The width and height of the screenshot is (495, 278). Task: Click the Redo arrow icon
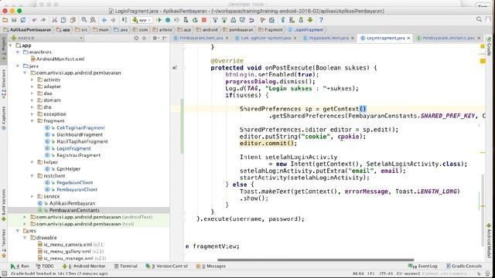pyautogui.click(x=43, y=20)
